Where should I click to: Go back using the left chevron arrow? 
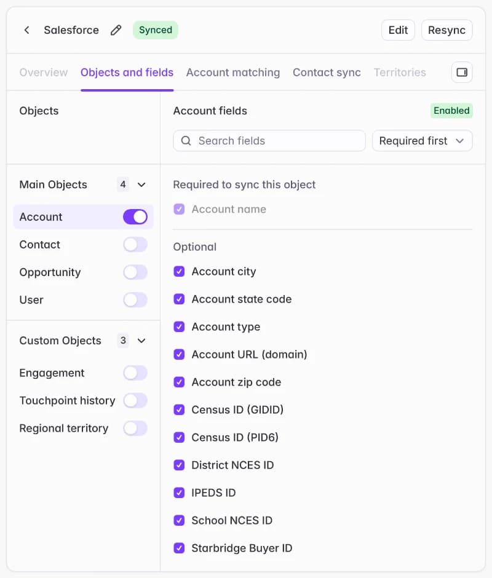click(x=26, y=30)
